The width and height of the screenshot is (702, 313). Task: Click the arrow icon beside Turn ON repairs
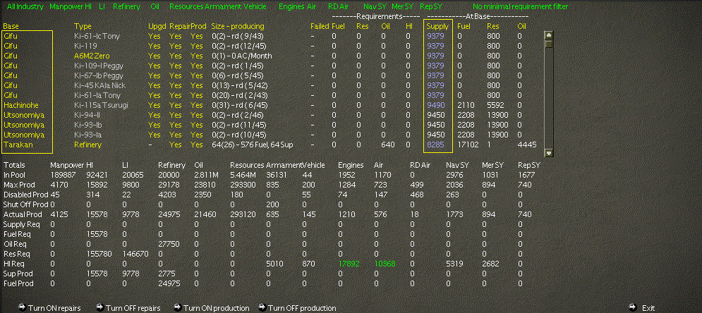(22, 307)
